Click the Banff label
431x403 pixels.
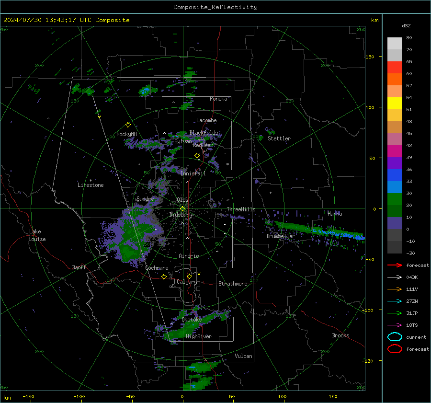[79, 267]
